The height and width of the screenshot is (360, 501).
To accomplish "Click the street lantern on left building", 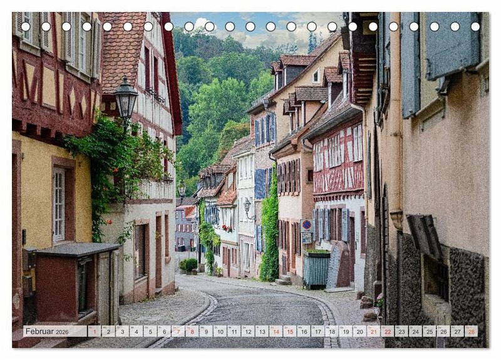I will tap(126, 99).
